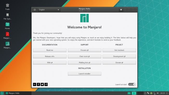Screen dimensions: 169x95
Task: Open the Facebook social icon
Action: 38,84
